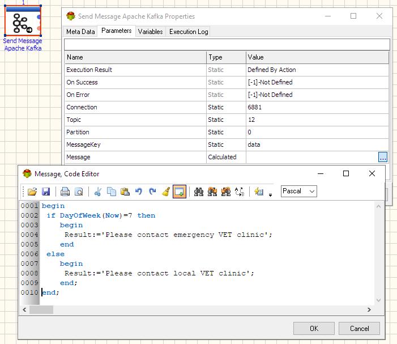The image size is (397, 344).
Task: Focus the empty field above parameters table
Action: coord(227,45)
